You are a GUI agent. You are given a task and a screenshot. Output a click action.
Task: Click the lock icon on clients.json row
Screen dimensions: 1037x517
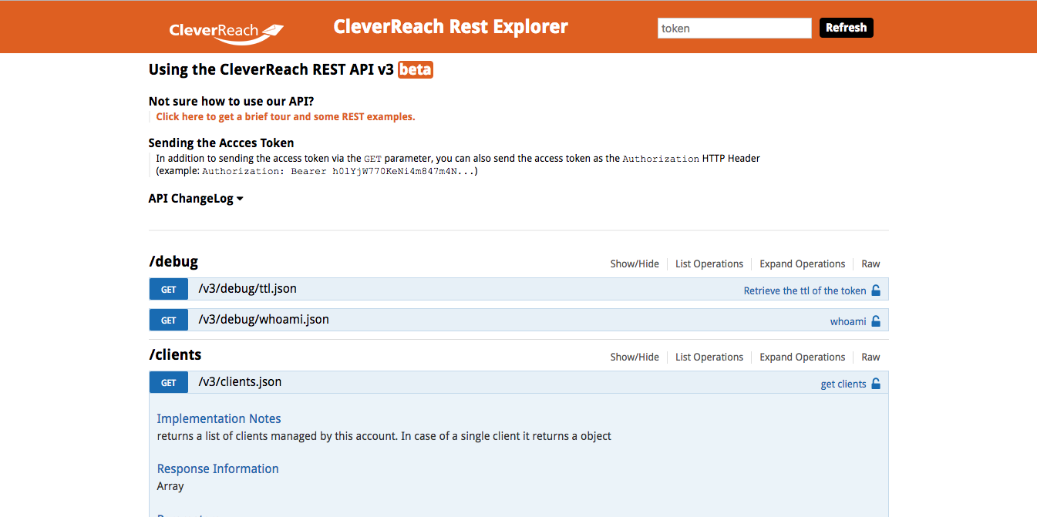pos(875,384)
